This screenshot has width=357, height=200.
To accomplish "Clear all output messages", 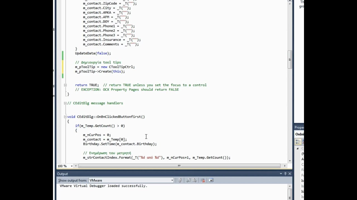I will [x=203, y=180].
